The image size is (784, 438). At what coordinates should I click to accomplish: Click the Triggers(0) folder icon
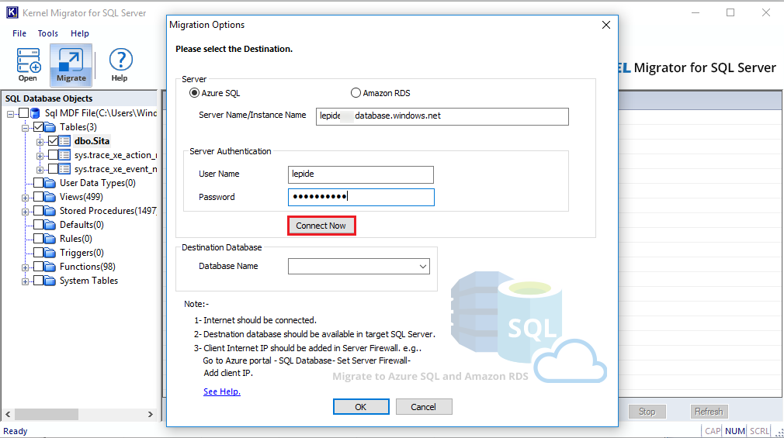tap(50, 253)
